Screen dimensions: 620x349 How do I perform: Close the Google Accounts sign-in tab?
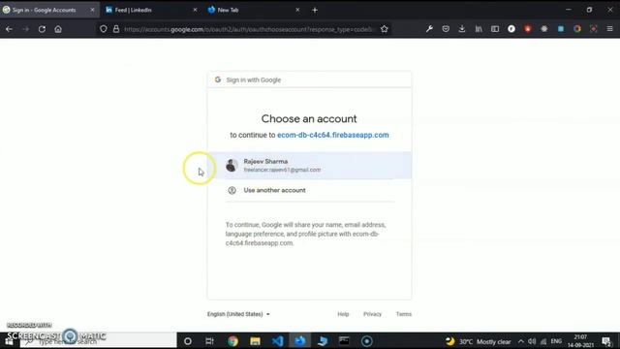[92, 10]
